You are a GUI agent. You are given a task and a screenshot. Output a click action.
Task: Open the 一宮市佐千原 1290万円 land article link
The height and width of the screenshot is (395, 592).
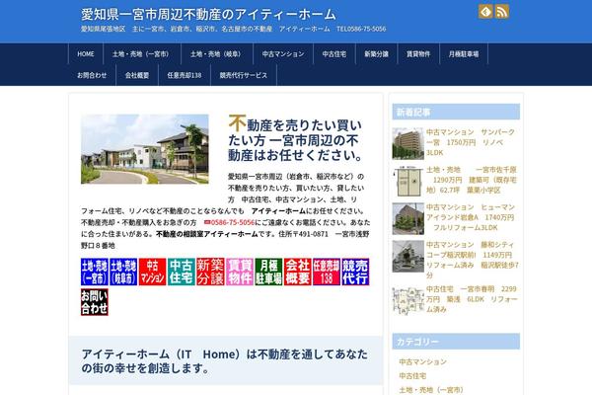click(x=472, y=180)
